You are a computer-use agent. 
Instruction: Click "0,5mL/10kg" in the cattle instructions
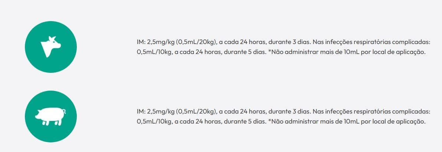click(154, 53)
